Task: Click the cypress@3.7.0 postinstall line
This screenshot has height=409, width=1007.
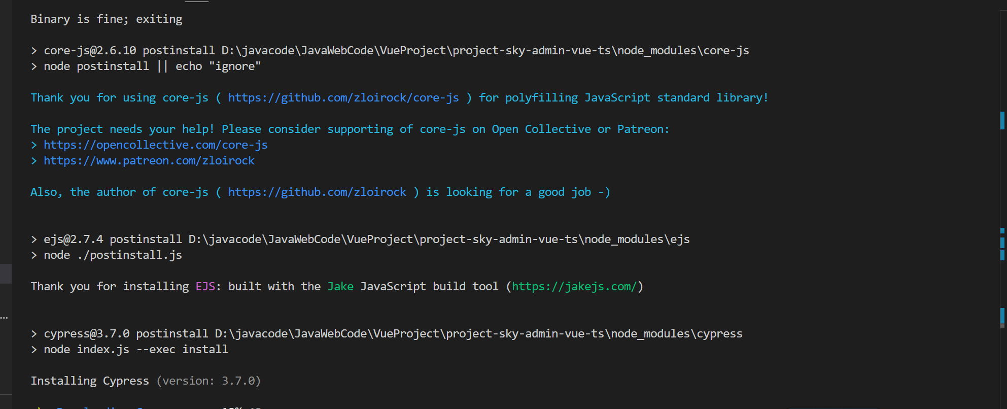Action: click(387, 333)
